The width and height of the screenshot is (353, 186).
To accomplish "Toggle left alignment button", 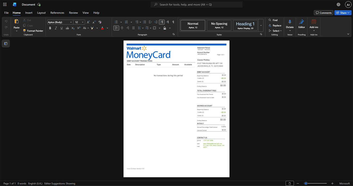I will coord(116,28).
